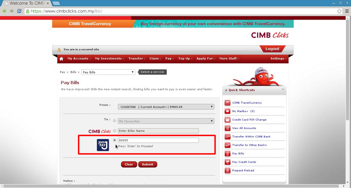Image resolution: width=351 pixels, height=188 pixels.
Task: Click the Pay Credit Cards icon
Action: [227, 162]
